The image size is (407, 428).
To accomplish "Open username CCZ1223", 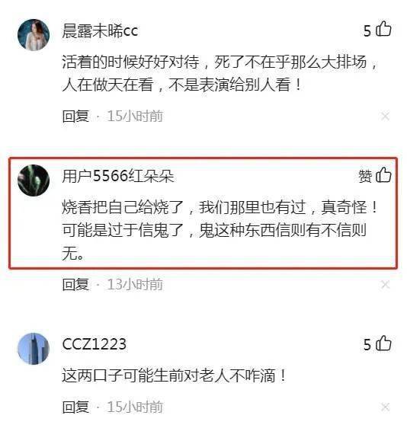I will pos(95,344).
